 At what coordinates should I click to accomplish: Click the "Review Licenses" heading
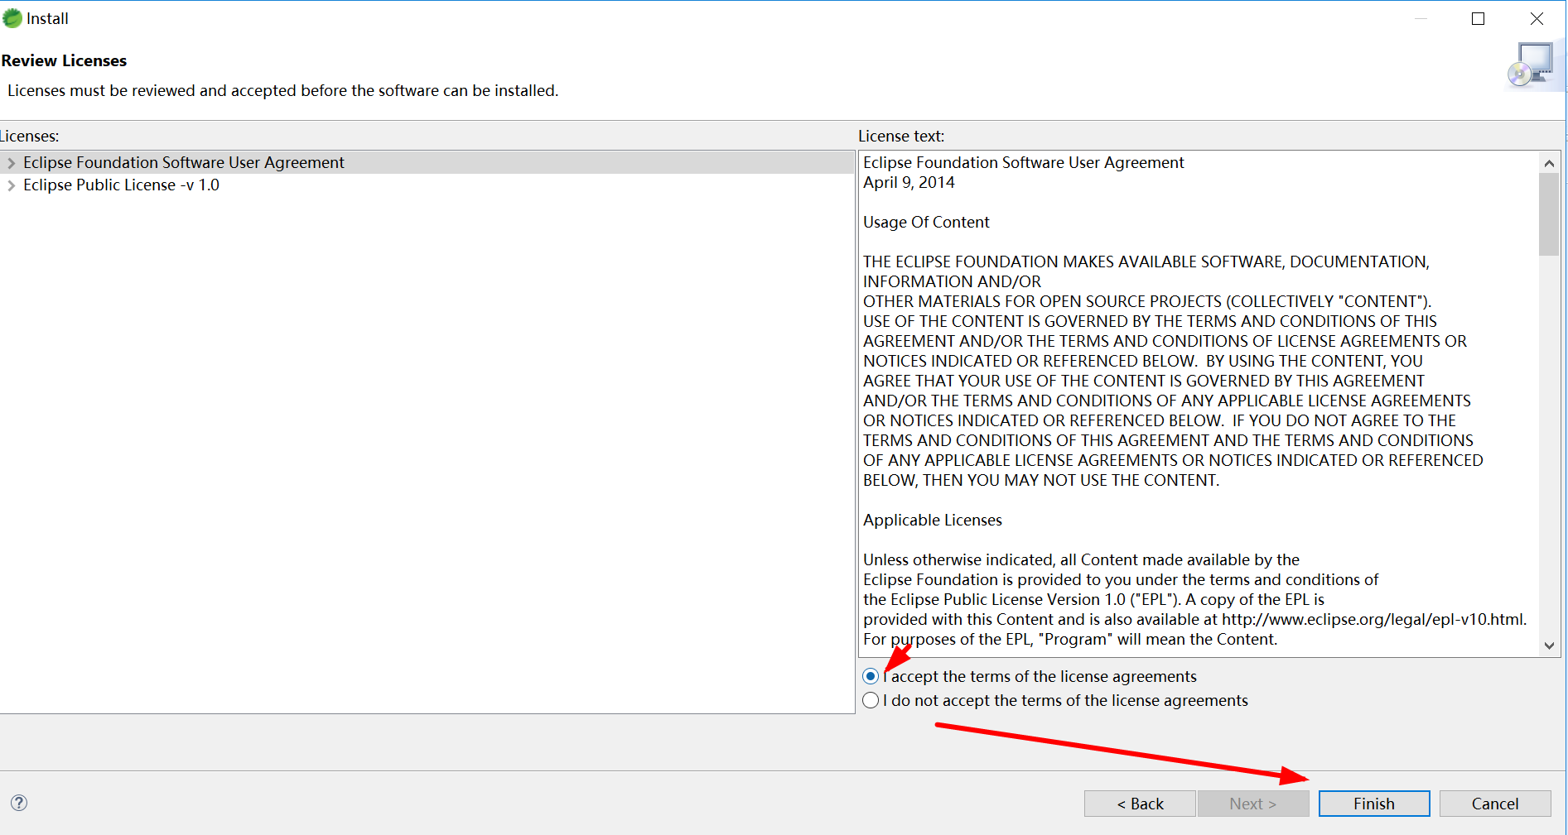point(64,60)
